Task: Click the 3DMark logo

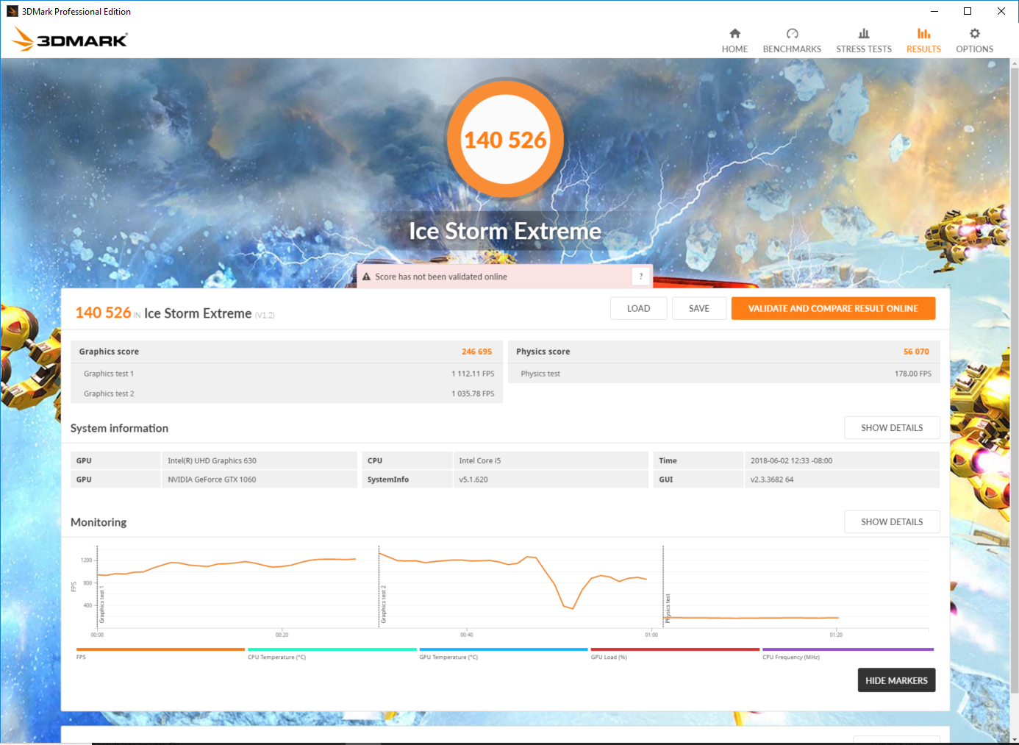Action: click(71, 39)
